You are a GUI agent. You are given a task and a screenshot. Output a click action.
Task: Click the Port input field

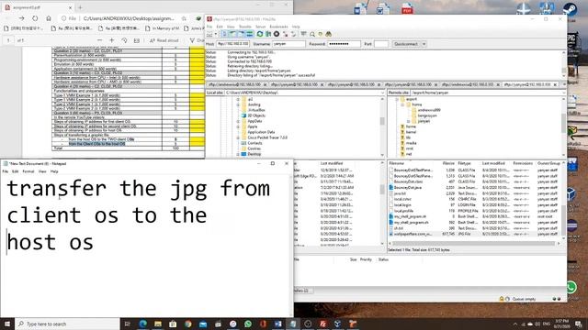381,44
